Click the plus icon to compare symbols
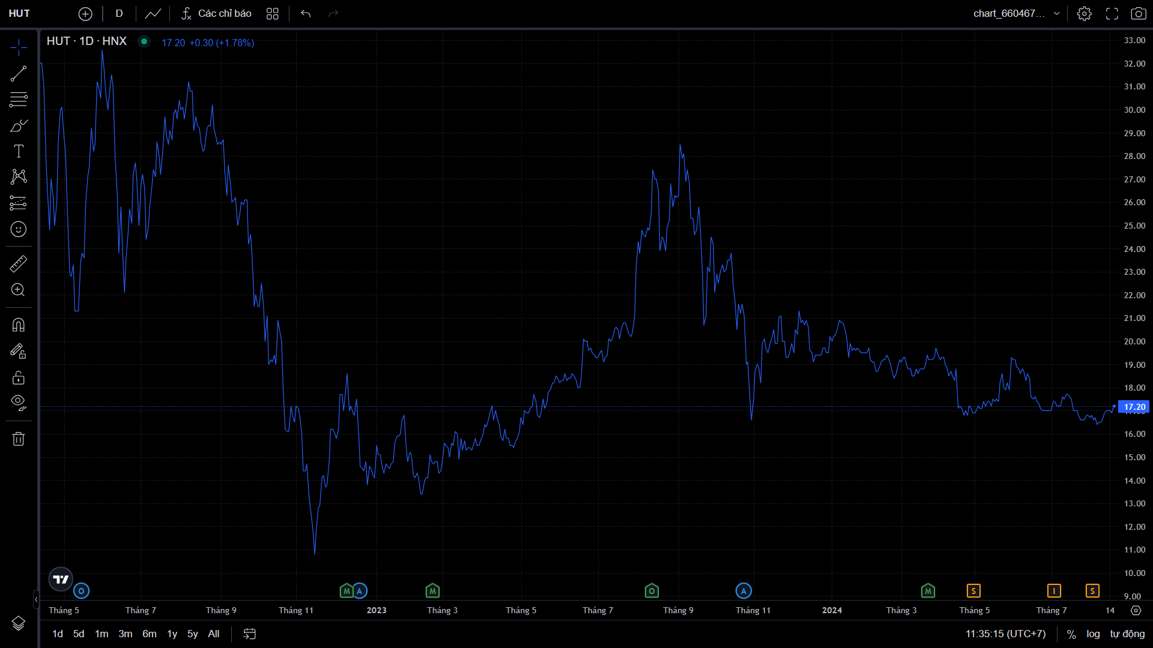Image resolution: width=1153 pixels, height=648 pixels. click(85, 14)
